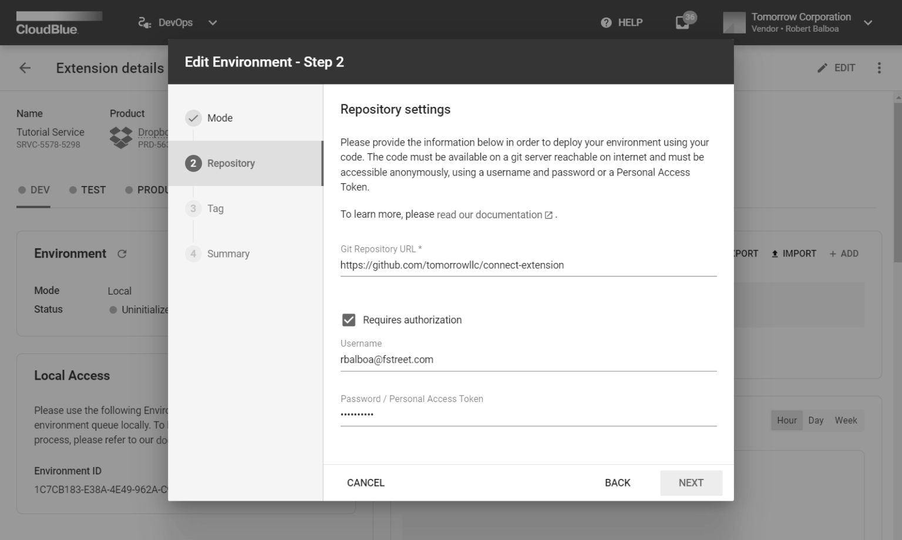
Task: Click the Tutorial Service name text
Action: pyautogui.click(x=51, y=132)
